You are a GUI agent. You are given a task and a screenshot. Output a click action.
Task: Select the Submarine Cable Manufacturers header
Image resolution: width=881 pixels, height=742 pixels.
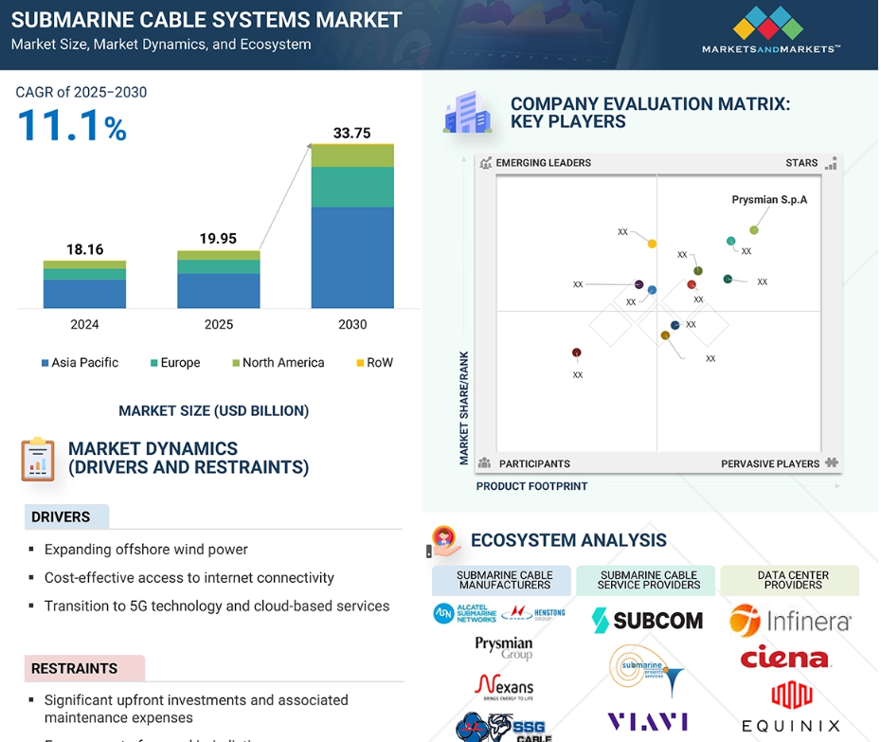pyautogui.click(x=502, y=580)
